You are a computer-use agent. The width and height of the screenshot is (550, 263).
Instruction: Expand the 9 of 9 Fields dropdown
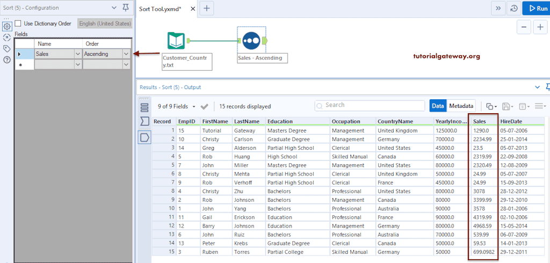[194, 107]
